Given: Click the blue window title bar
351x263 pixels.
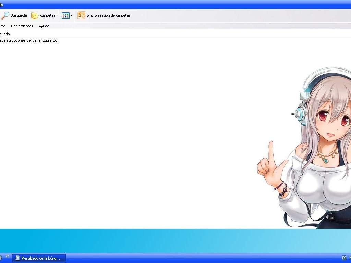Looking at the screenshot, I should (x=171, y=4).
